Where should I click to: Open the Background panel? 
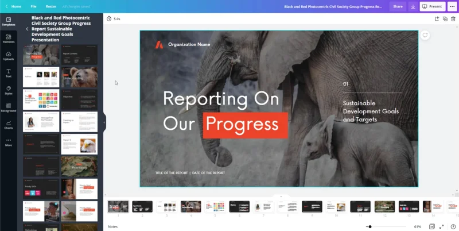[9, 108]
